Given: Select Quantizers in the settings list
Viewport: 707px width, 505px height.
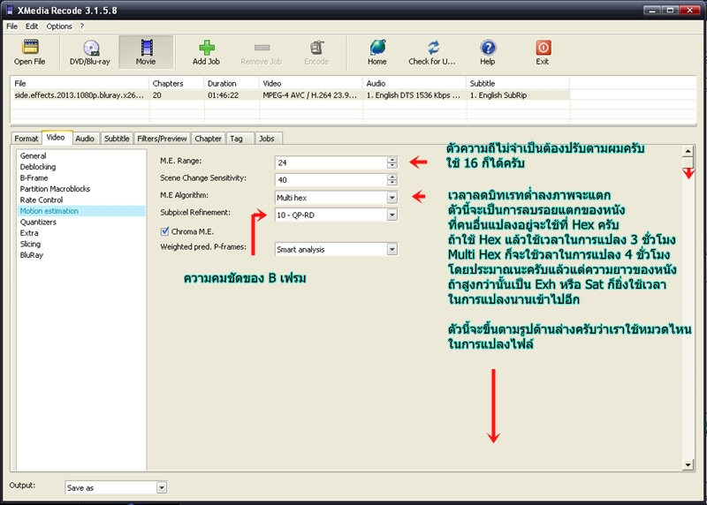Looking at the screenshot, I should (x=38, y=222).
